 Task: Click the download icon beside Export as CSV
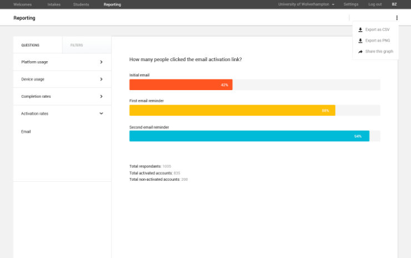coord(360,29)
